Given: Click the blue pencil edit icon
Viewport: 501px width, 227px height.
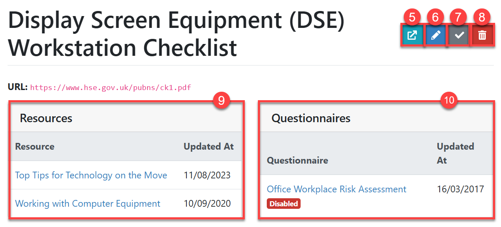Looking at the screenshot, I should coord(435,36).
